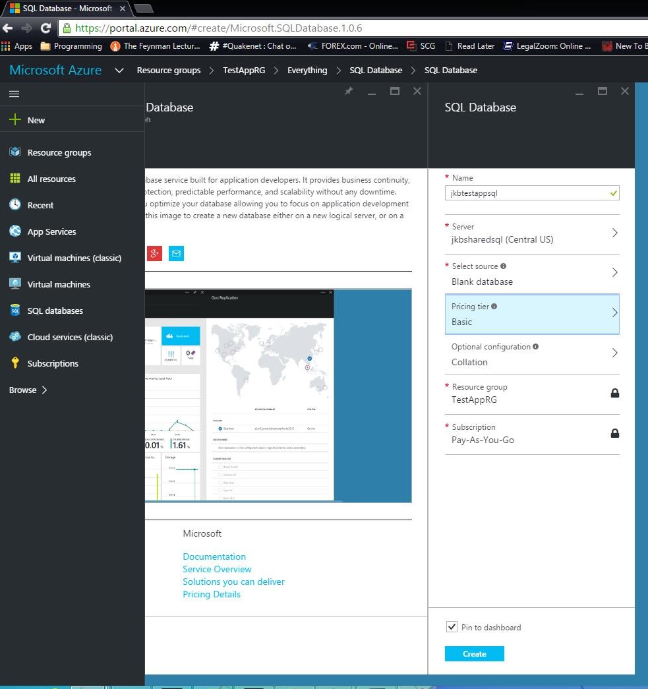Click TestAppRG in breadcrumb

pos(244,71)
